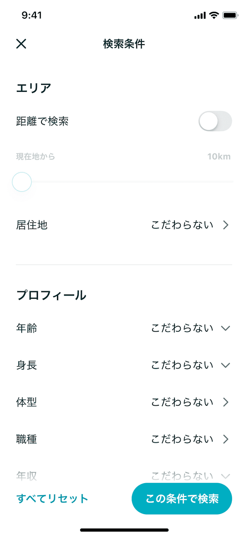Image resolution: width=248 pixels, height=537 pixels.
Task: Click the chevron next to 職種
Action: (226, 439)
